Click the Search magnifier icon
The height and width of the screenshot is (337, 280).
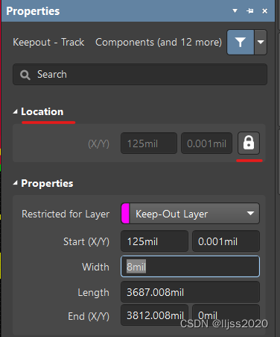point(25,75)
